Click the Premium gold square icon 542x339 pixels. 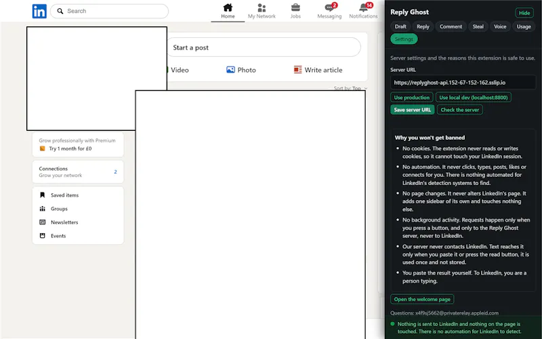click(42, 148)
